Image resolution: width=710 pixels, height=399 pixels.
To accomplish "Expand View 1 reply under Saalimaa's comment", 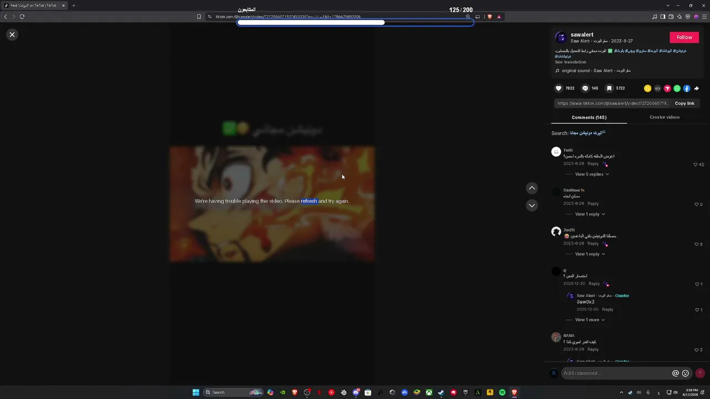I will [x=590, y=214].
